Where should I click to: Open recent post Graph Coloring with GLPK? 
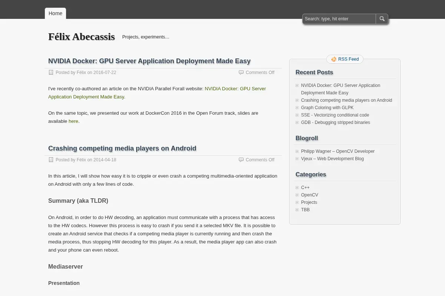tap(327, 108)
